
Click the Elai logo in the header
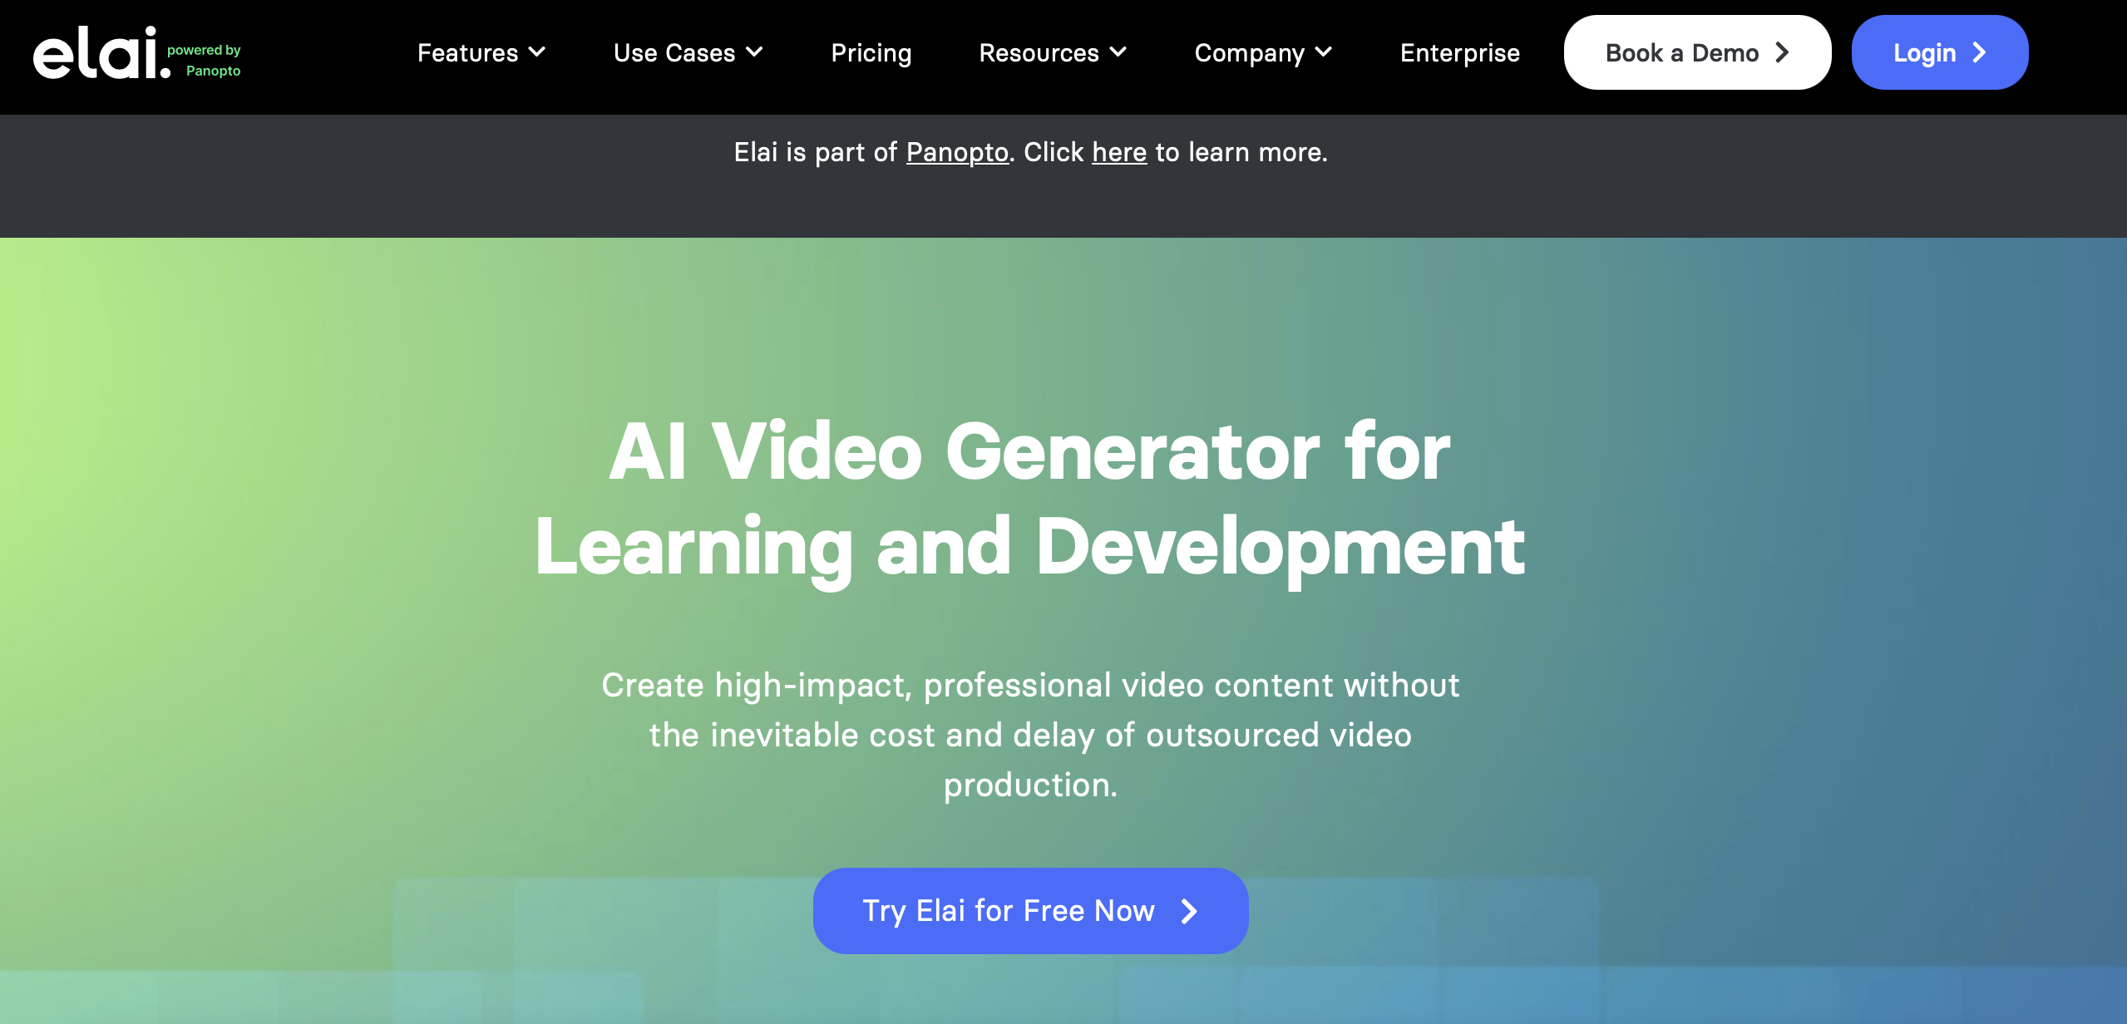click(x=101, y=52)
